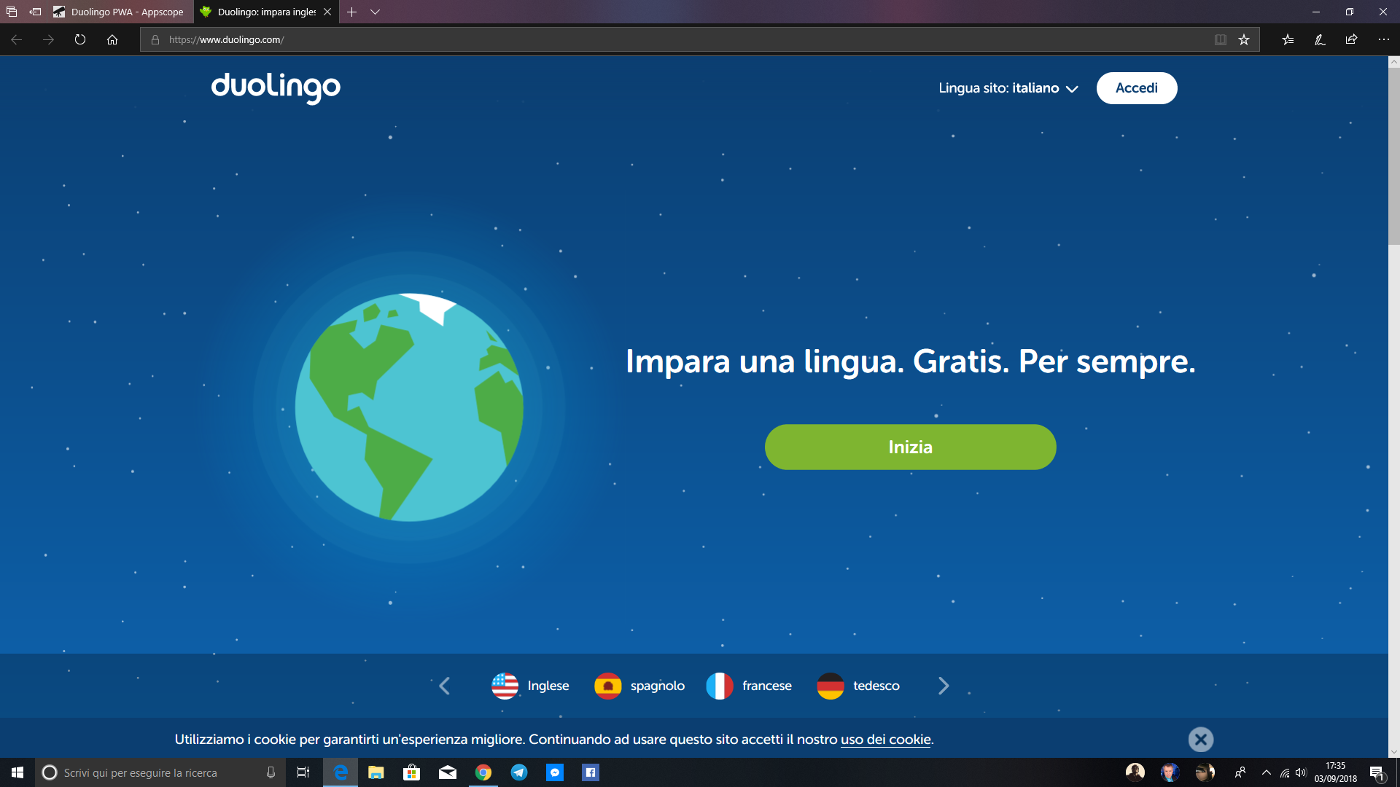1400x787 pixels.
Task: Go to browser home page
Action: click(112, 39)
